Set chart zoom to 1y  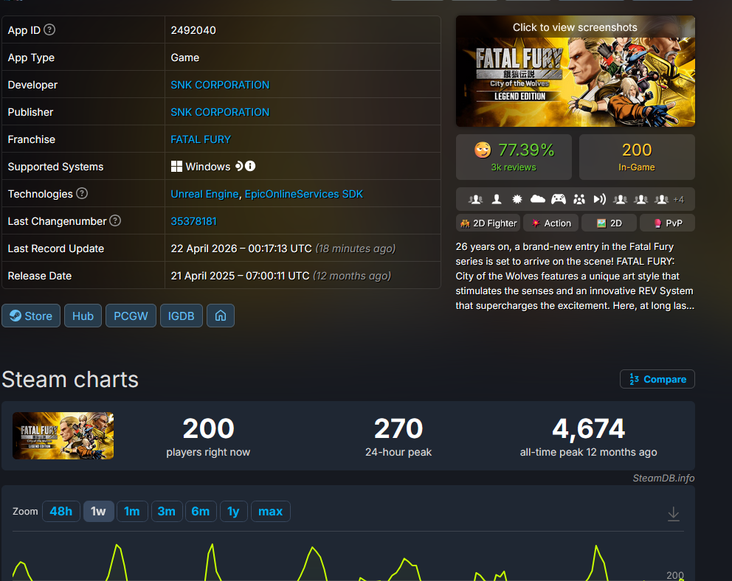point(233,512)
